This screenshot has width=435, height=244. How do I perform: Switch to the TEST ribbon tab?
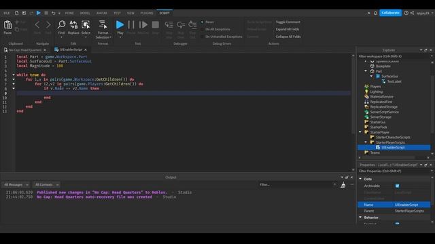[x=118, y=13]
